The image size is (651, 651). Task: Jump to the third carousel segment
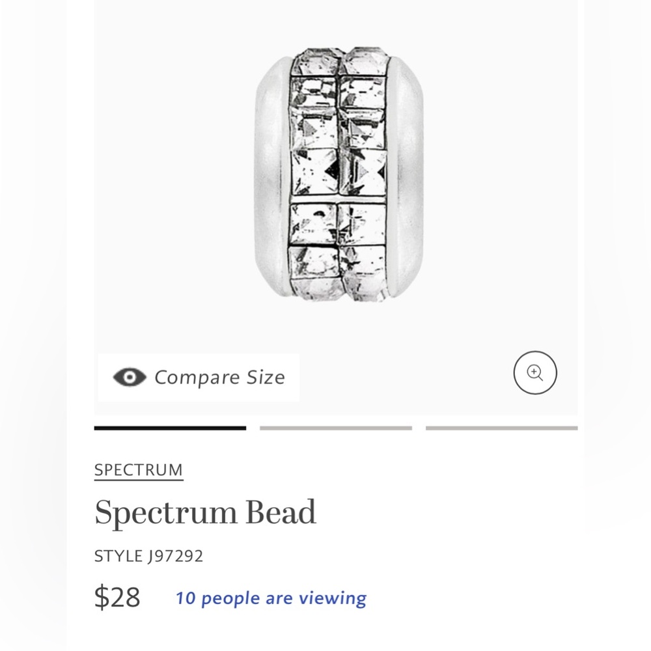(501, 429)
